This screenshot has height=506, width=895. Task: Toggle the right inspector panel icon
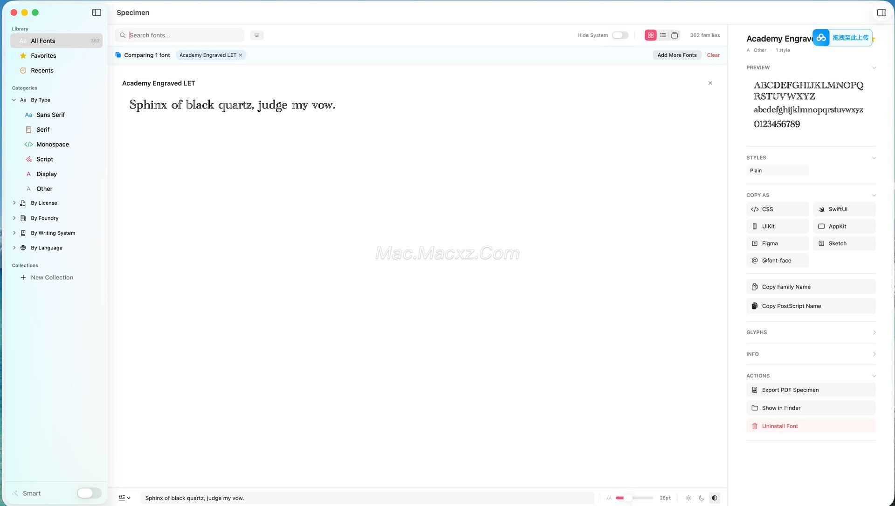click(881, 13)
